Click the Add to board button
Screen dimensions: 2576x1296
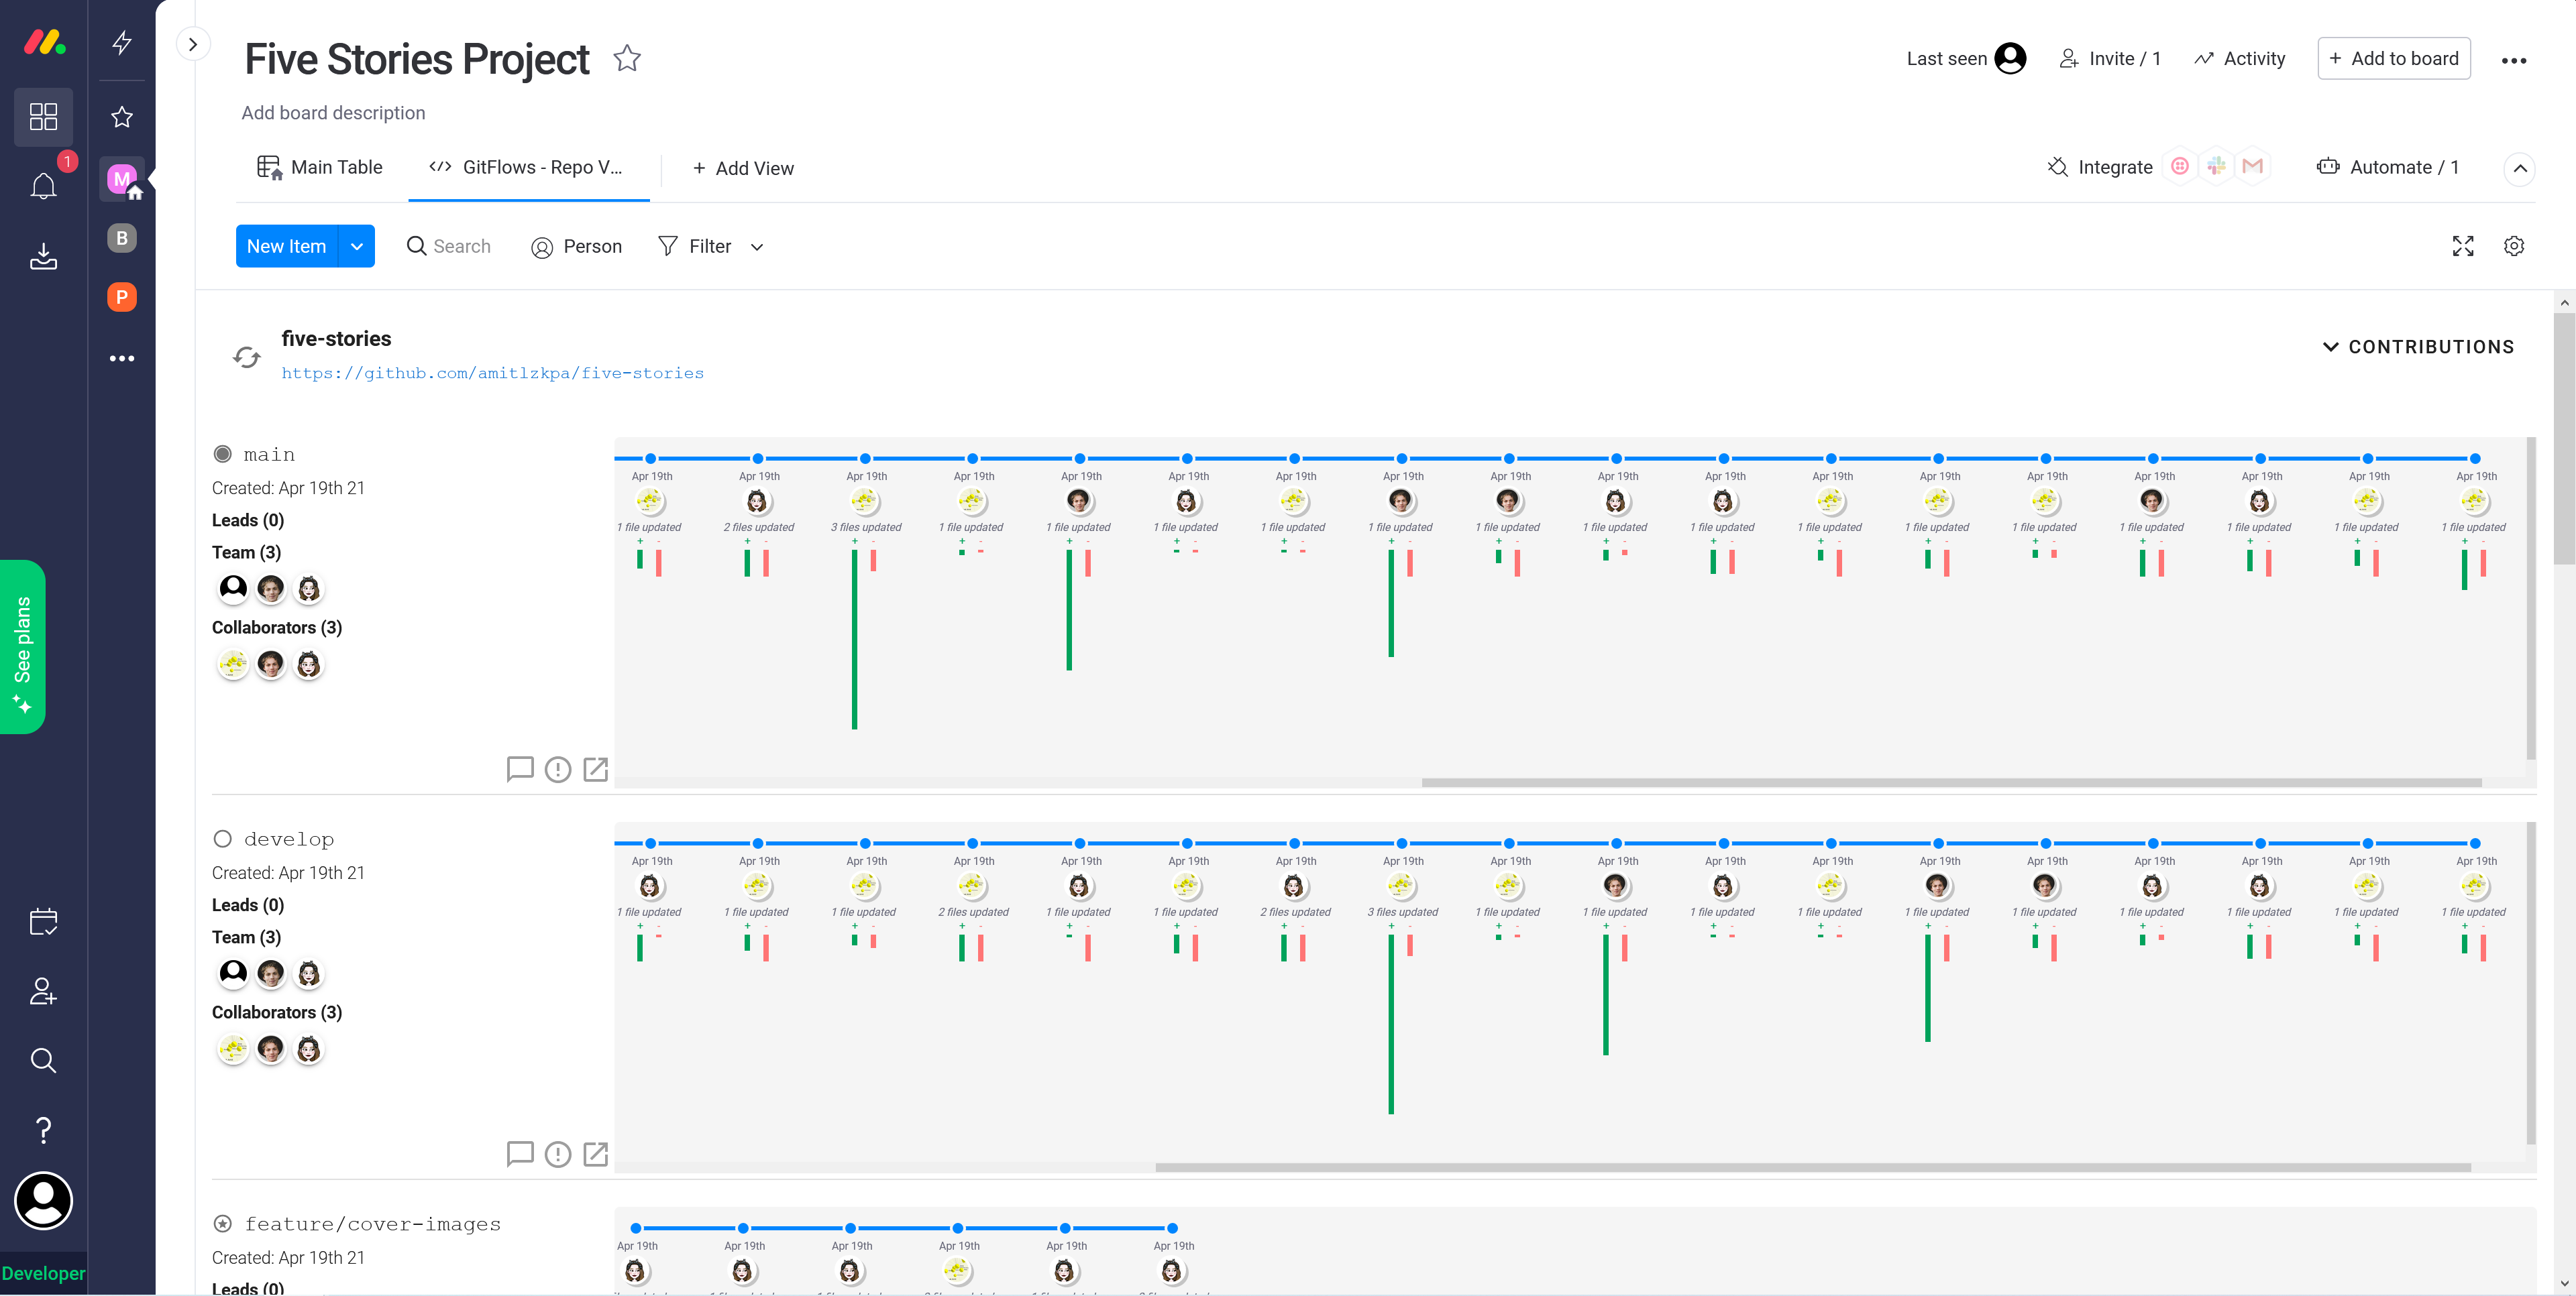2394,59
